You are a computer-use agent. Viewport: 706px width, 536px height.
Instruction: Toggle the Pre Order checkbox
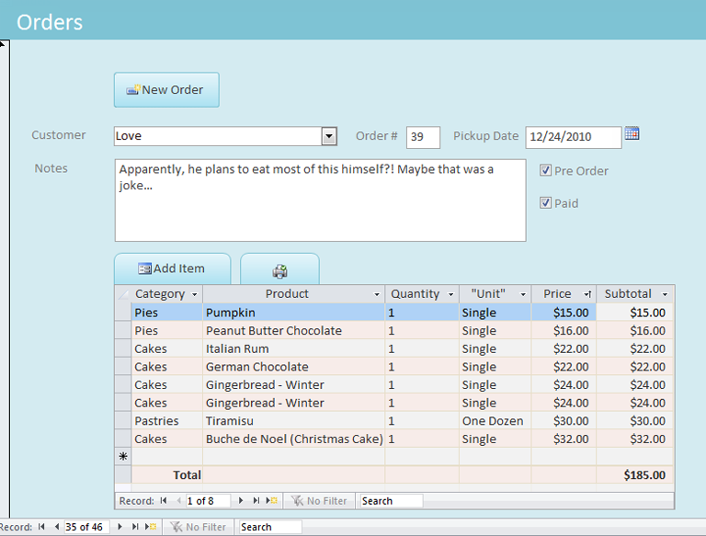pyautogui.click(x=545, y=170)
